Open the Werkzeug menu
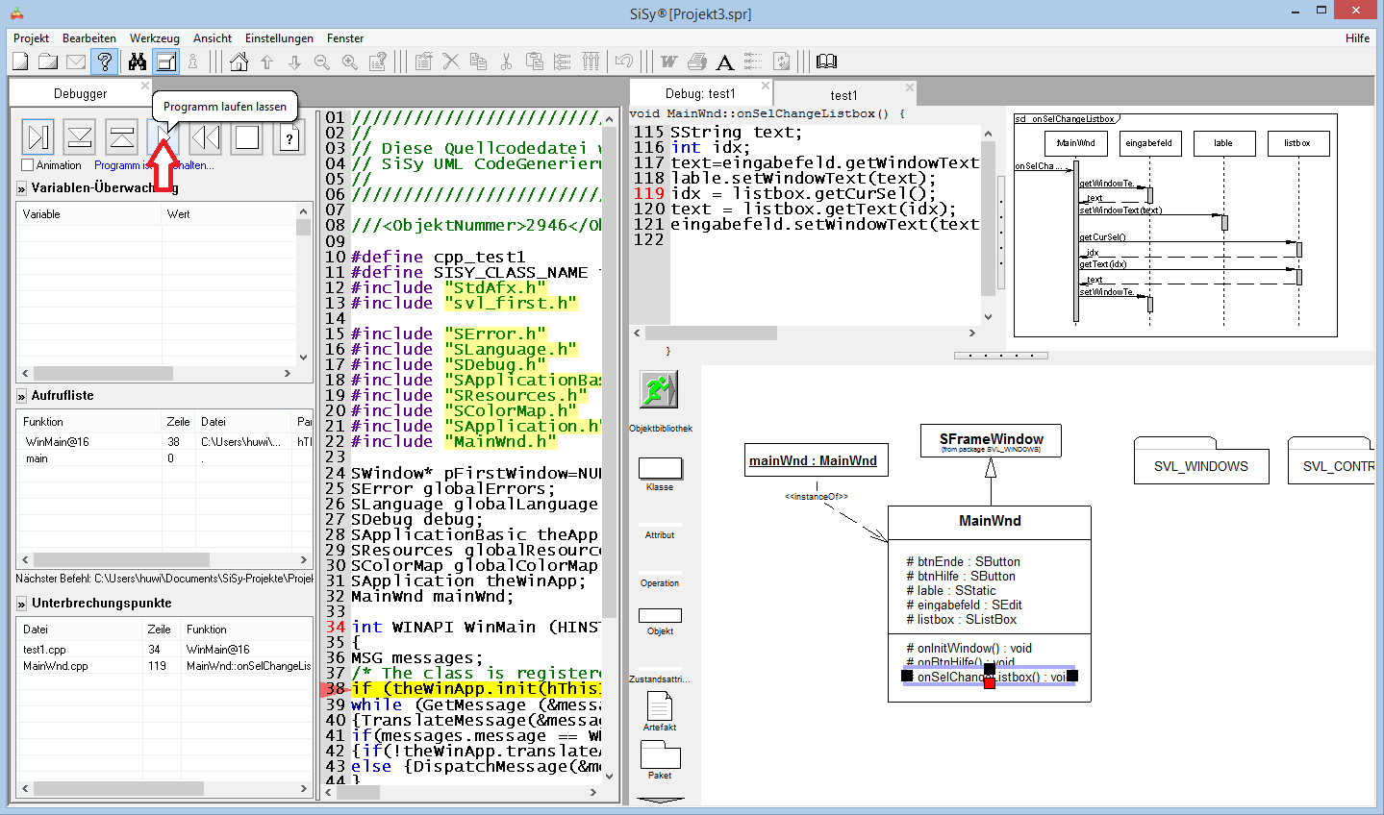 tap(154, 38)
